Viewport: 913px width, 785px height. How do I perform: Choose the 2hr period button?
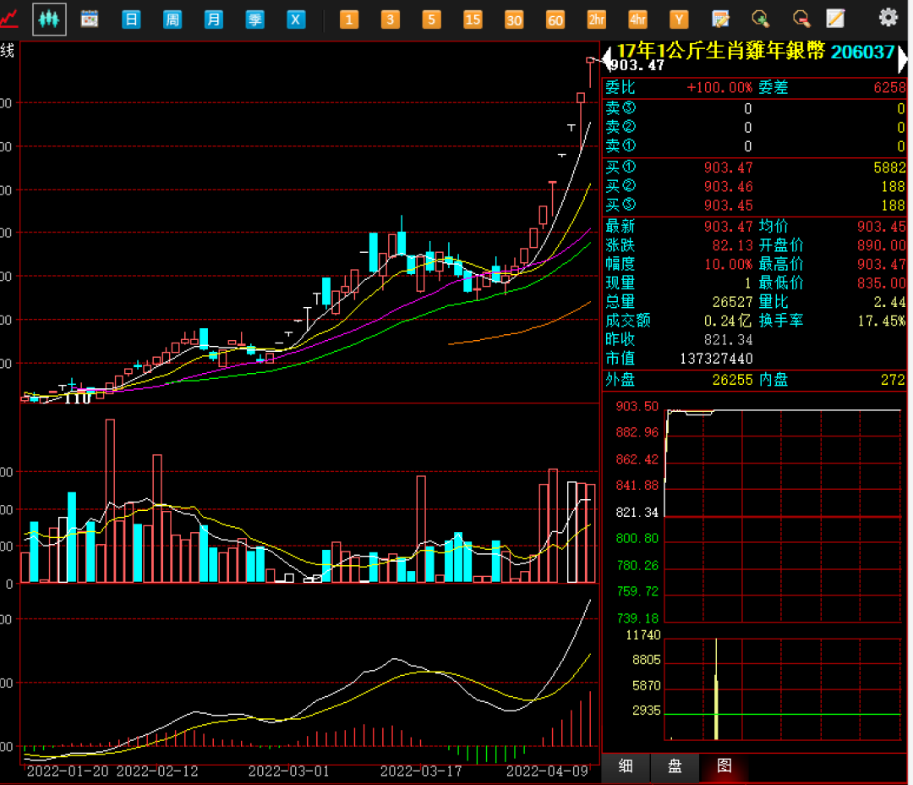(597, 19)
